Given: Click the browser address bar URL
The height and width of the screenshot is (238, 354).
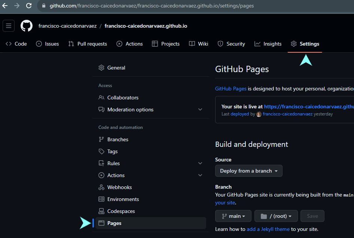Looking at the screenshot, I should pyautogui.click(x=152, y=6).
